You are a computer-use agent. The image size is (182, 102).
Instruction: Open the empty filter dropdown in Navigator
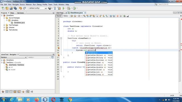[x=49, y=57]
